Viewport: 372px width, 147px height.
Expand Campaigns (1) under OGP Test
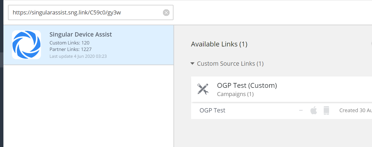coord(235,94)
